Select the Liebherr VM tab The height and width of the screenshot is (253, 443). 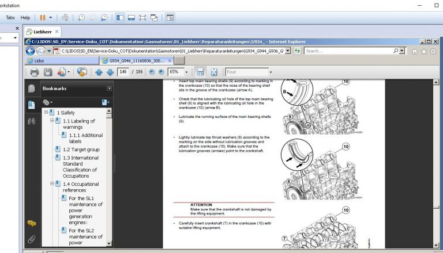pos(42,32)
